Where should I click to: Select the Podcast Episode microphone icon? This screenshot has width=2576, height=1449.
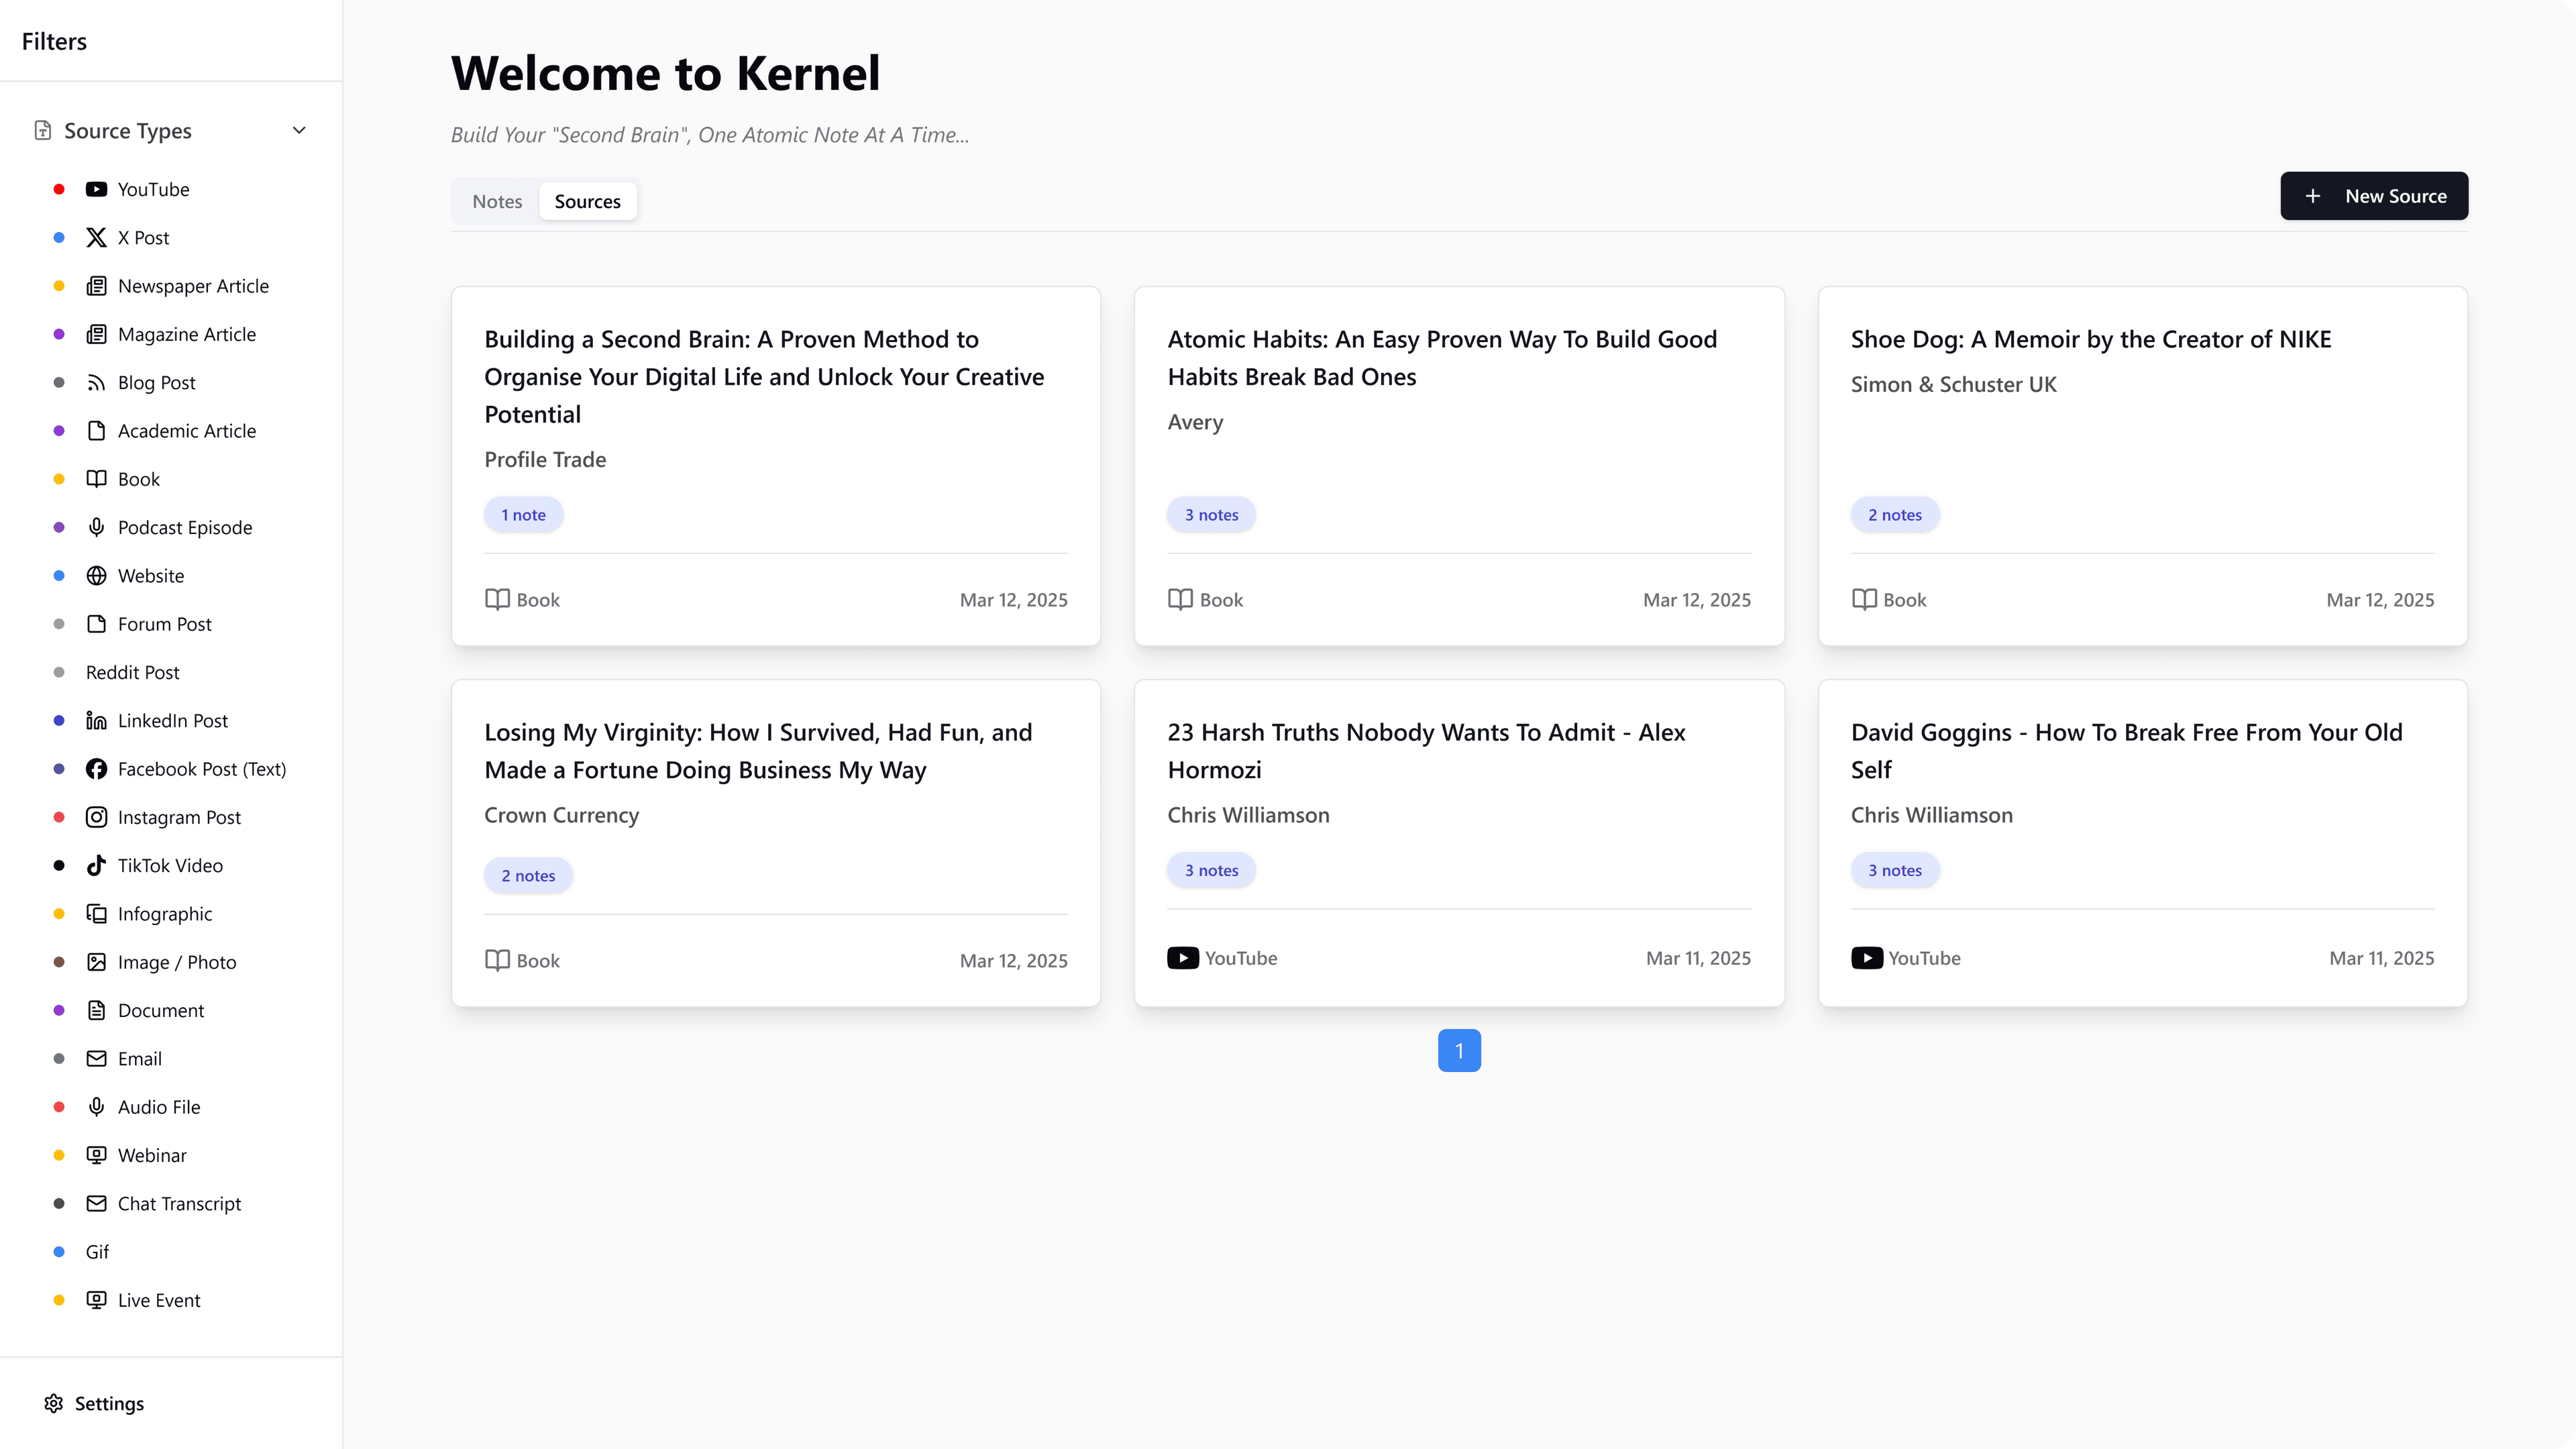[x=95, y=527]
